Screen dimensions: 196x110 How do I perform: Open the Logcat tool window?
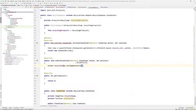coord(16,108)
